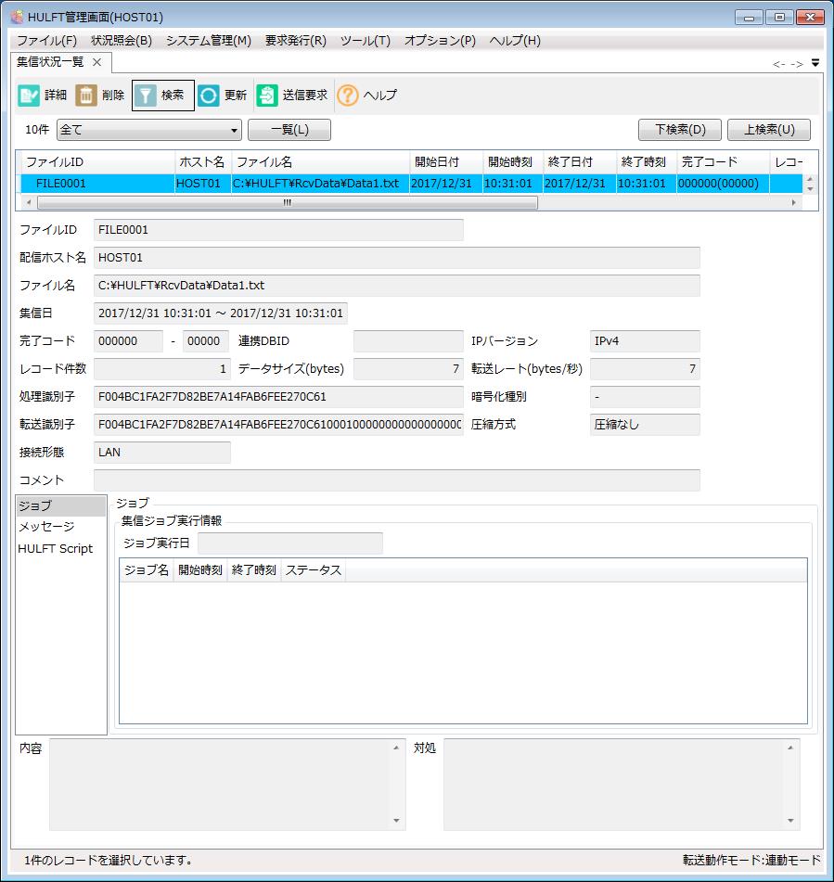Open the ファイル(F) menu

tap(46, 41)
